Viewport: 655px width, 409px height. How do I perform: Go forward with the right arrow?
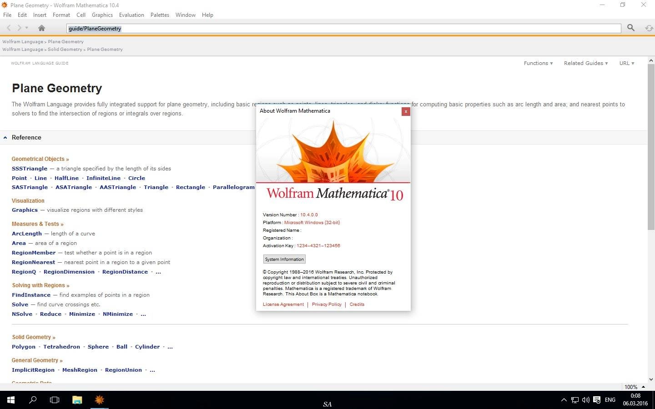point(19,28)
